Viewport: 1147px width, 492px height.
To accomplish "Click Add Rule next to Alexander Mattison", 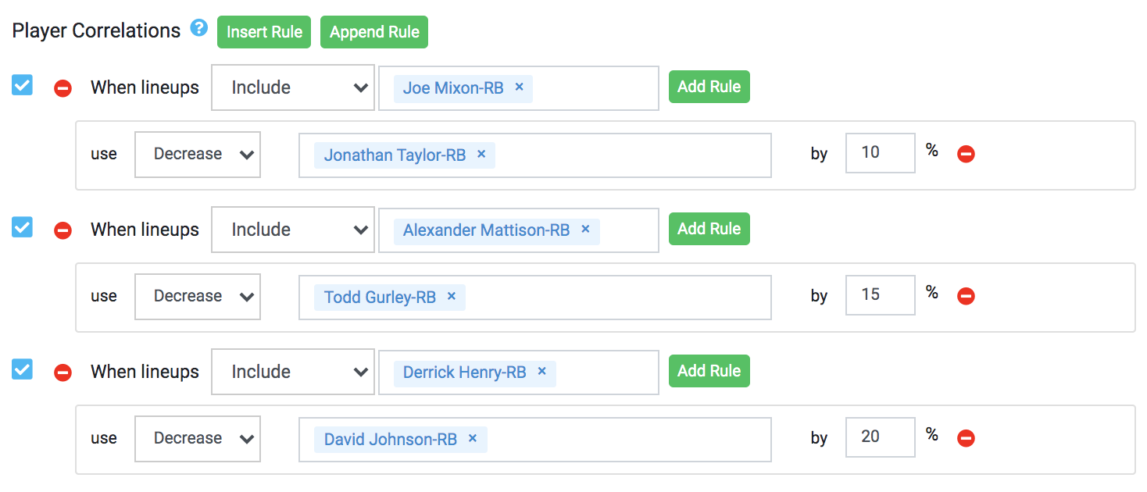I will click(709, 229).
